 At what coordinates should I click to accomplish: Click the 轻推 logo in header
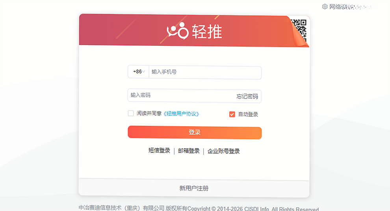pyautogui.click(x=194, y=32)
